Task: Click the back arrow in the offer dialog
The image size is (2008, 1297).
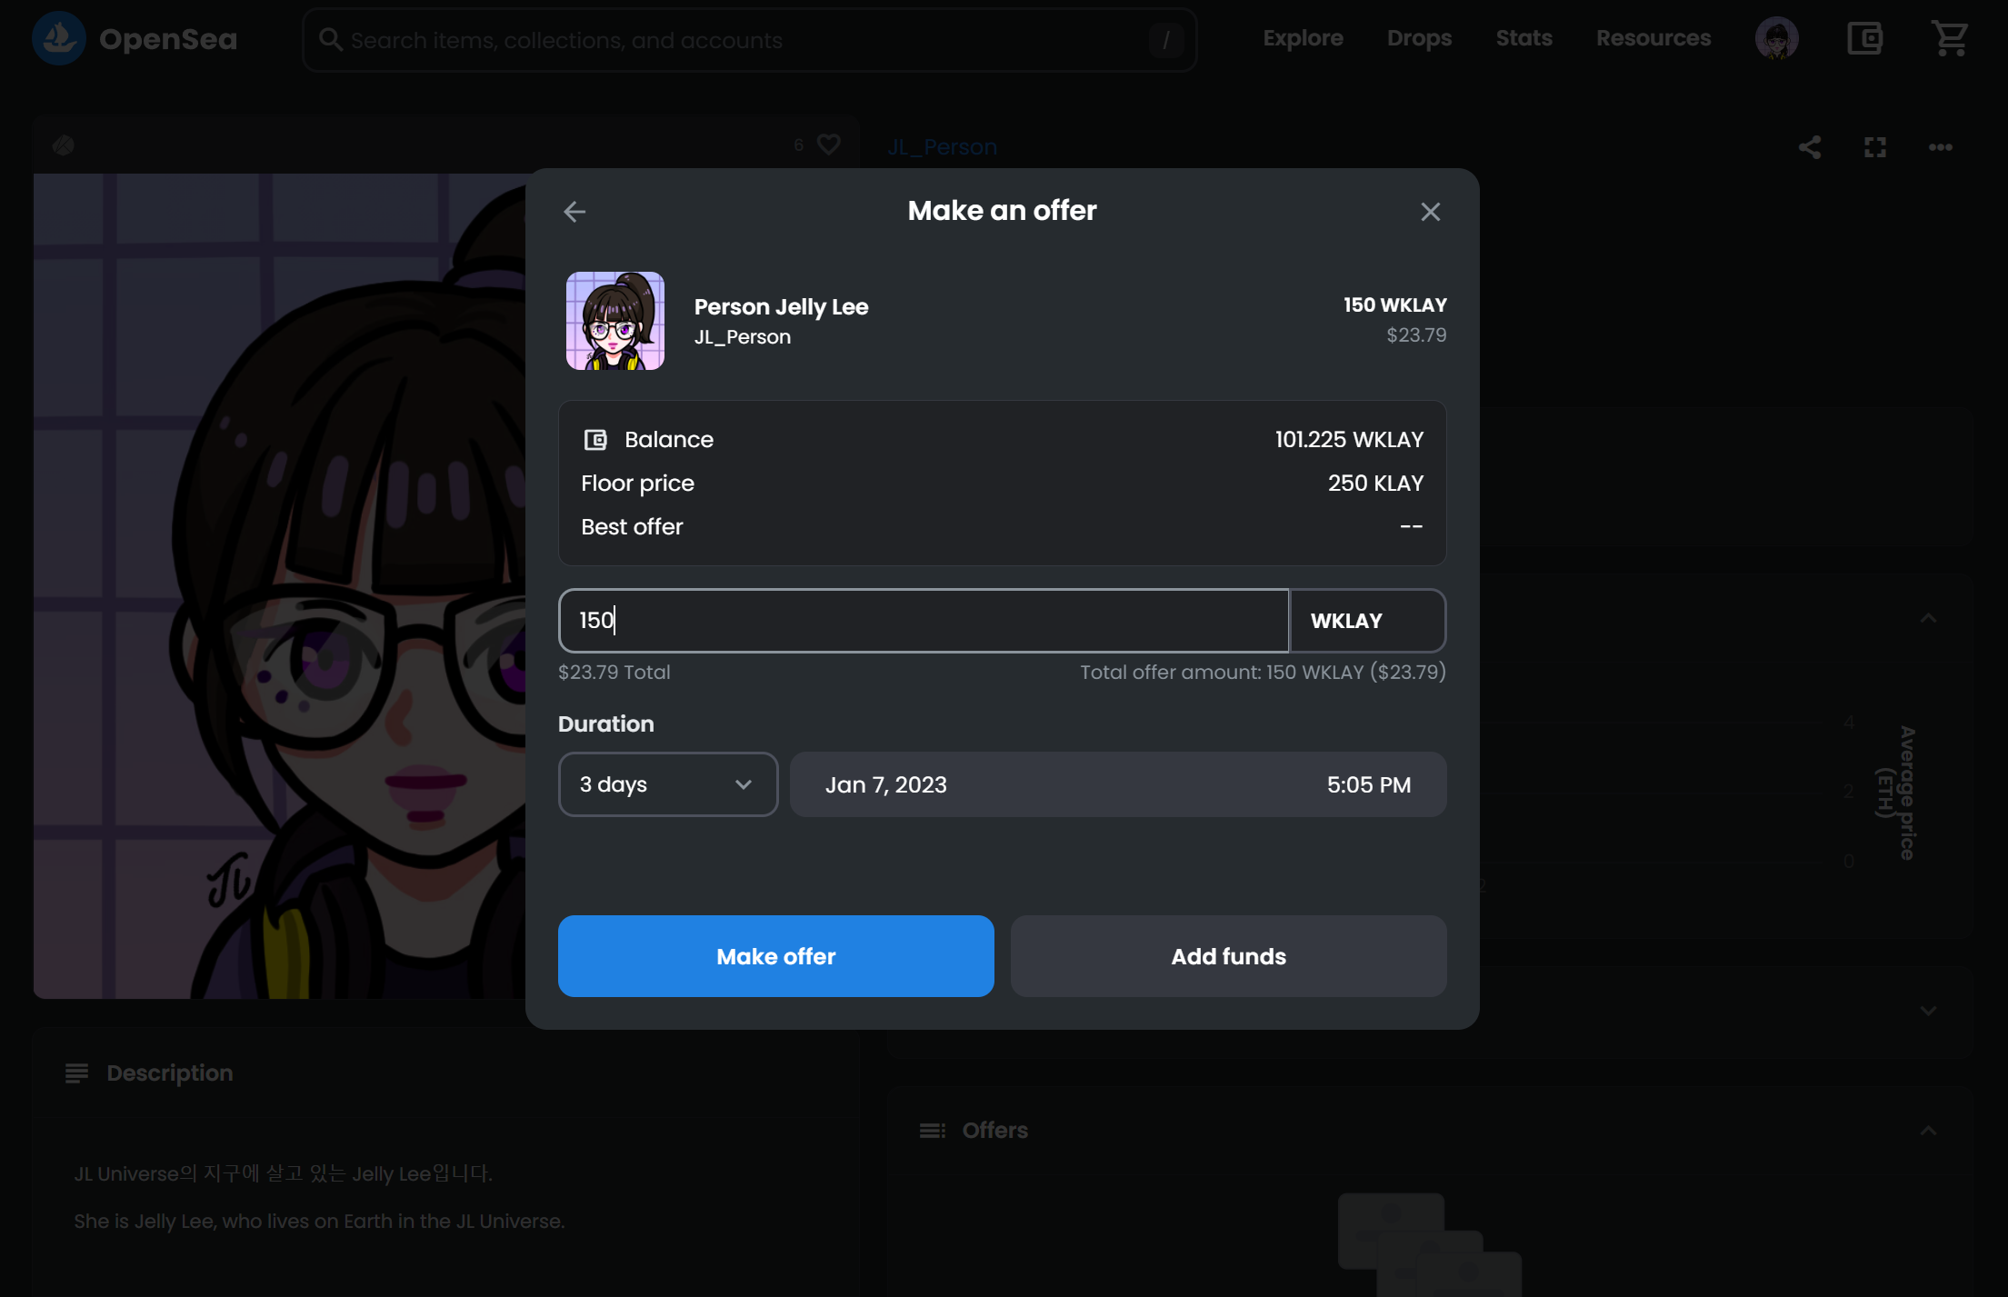Action: 574,212
